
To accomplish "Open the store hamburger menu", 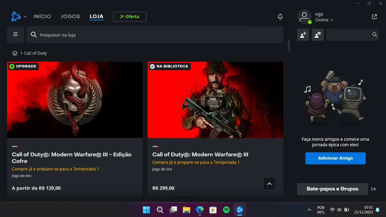I will click(15, 35).
